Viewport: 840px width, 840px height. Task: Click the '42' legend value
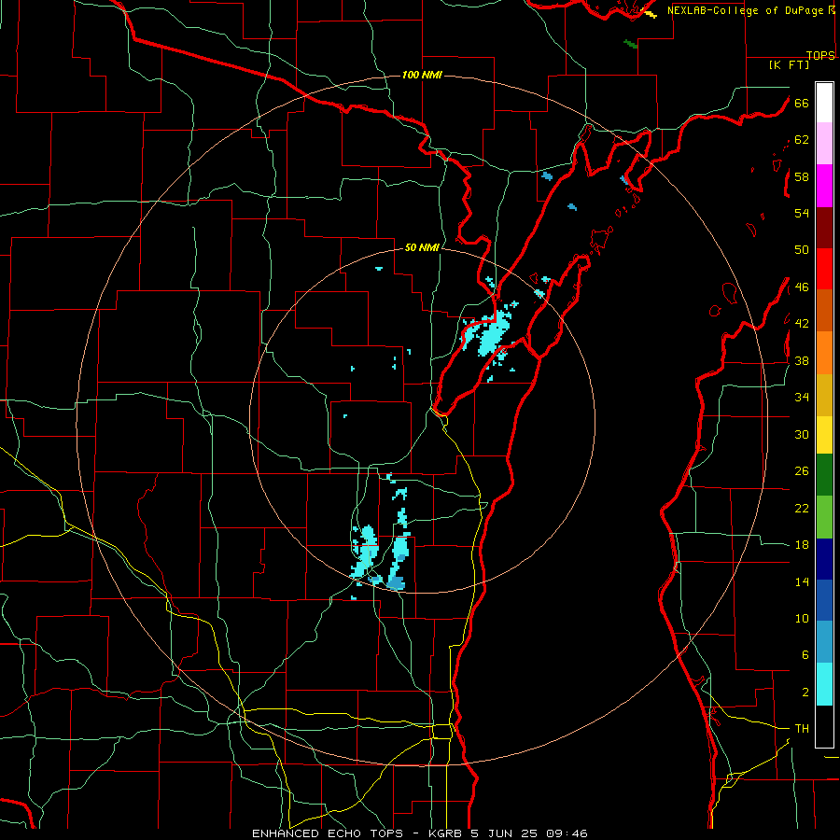tap(802, 324)
